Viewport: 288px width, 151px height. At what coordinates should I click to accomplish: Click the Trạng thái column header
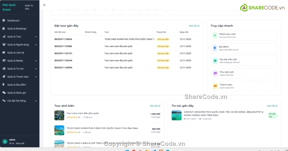coord(161,32)
